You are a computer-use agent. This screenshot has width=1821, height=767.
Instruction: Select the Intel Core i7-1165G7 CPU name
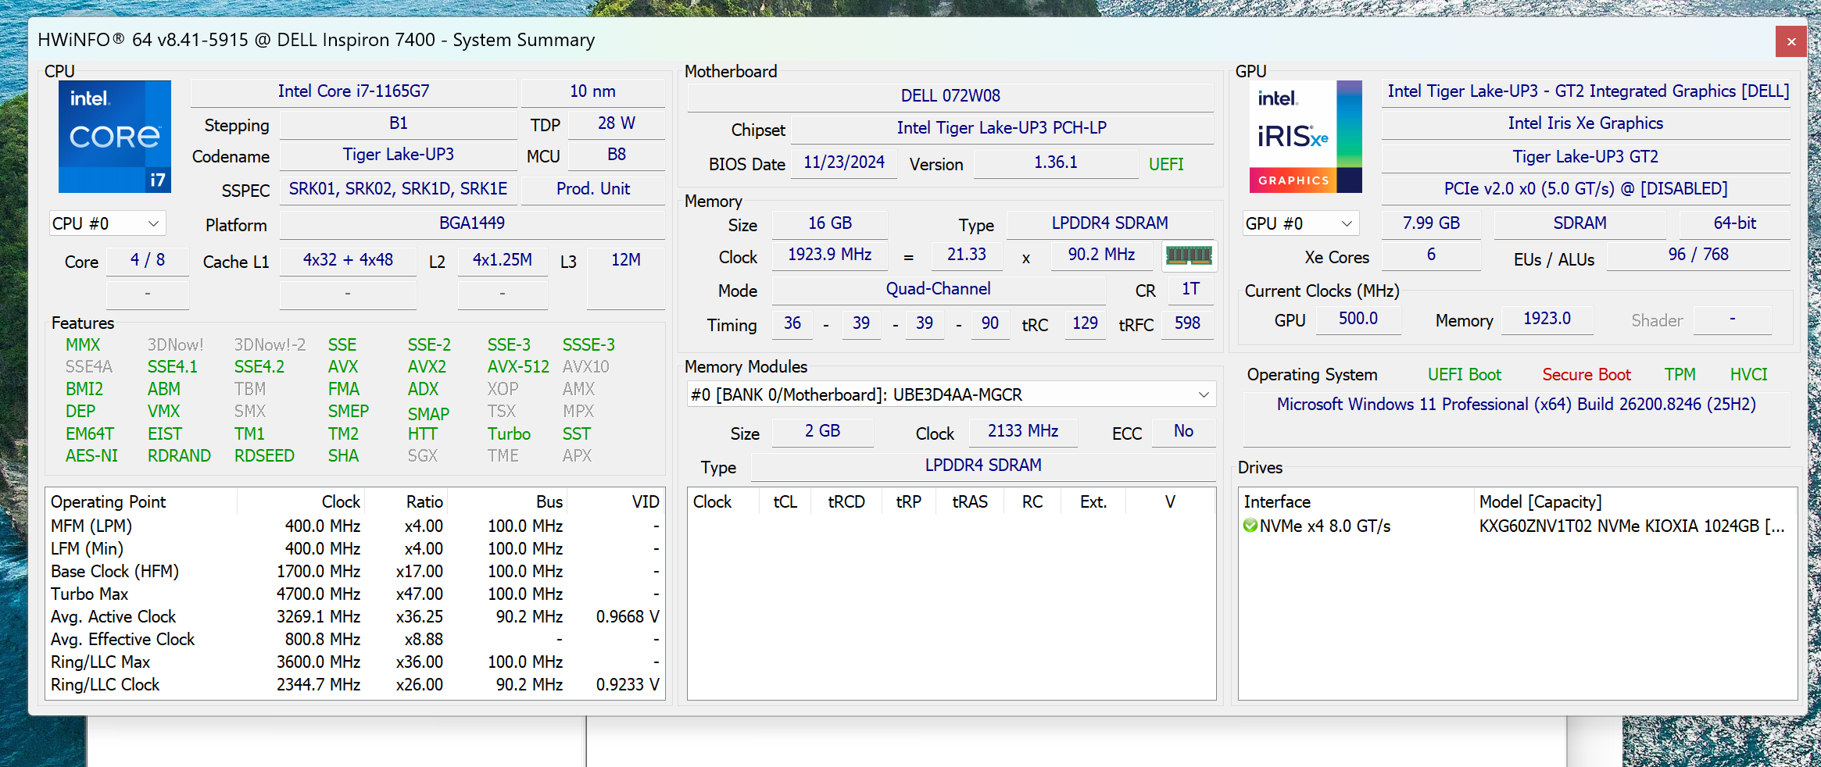point(354,91)
